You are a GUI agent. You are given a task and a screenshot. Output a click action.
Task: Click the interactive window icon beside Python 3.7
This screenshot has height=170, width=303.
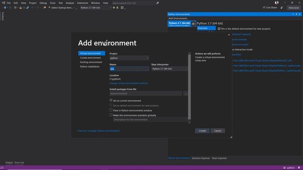193,24
